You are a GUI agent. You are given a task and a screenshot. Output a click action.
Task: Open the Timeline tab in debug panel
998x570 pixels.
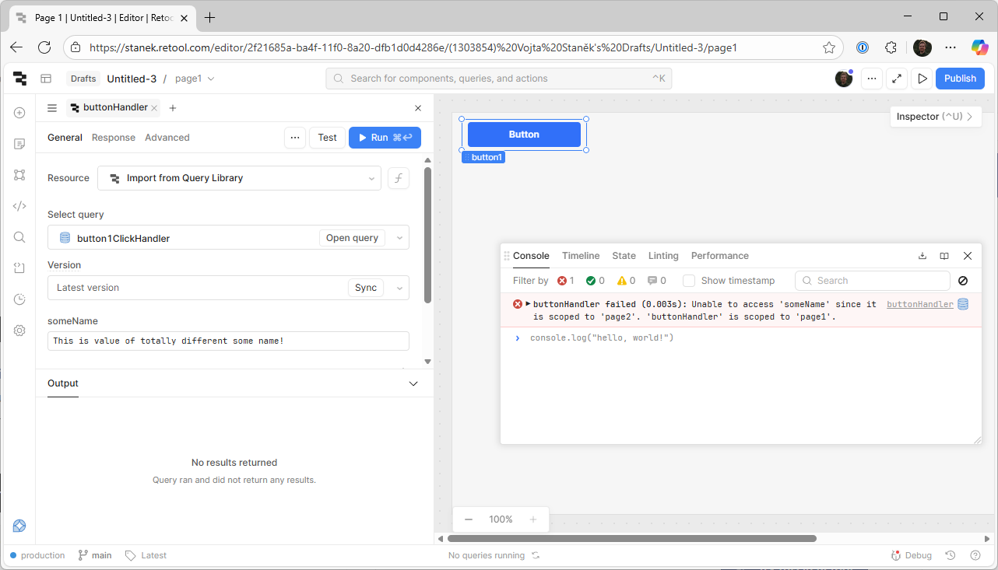coord(581,256)
